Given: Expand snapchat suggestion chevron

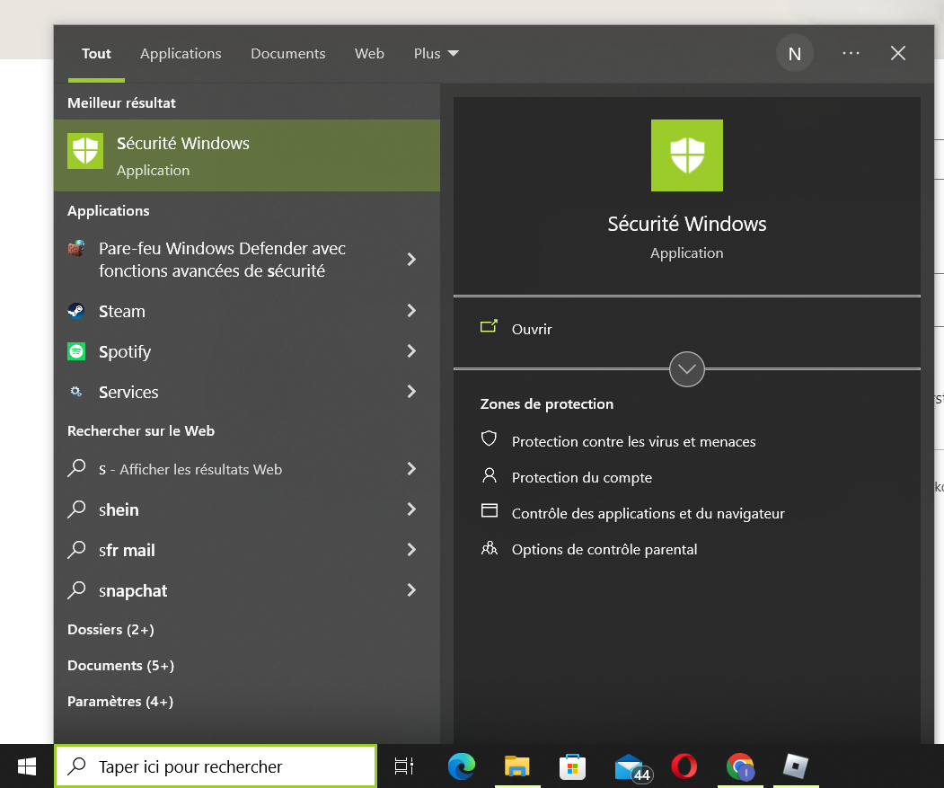Looking at the screenshot, I should click(411, 589).
